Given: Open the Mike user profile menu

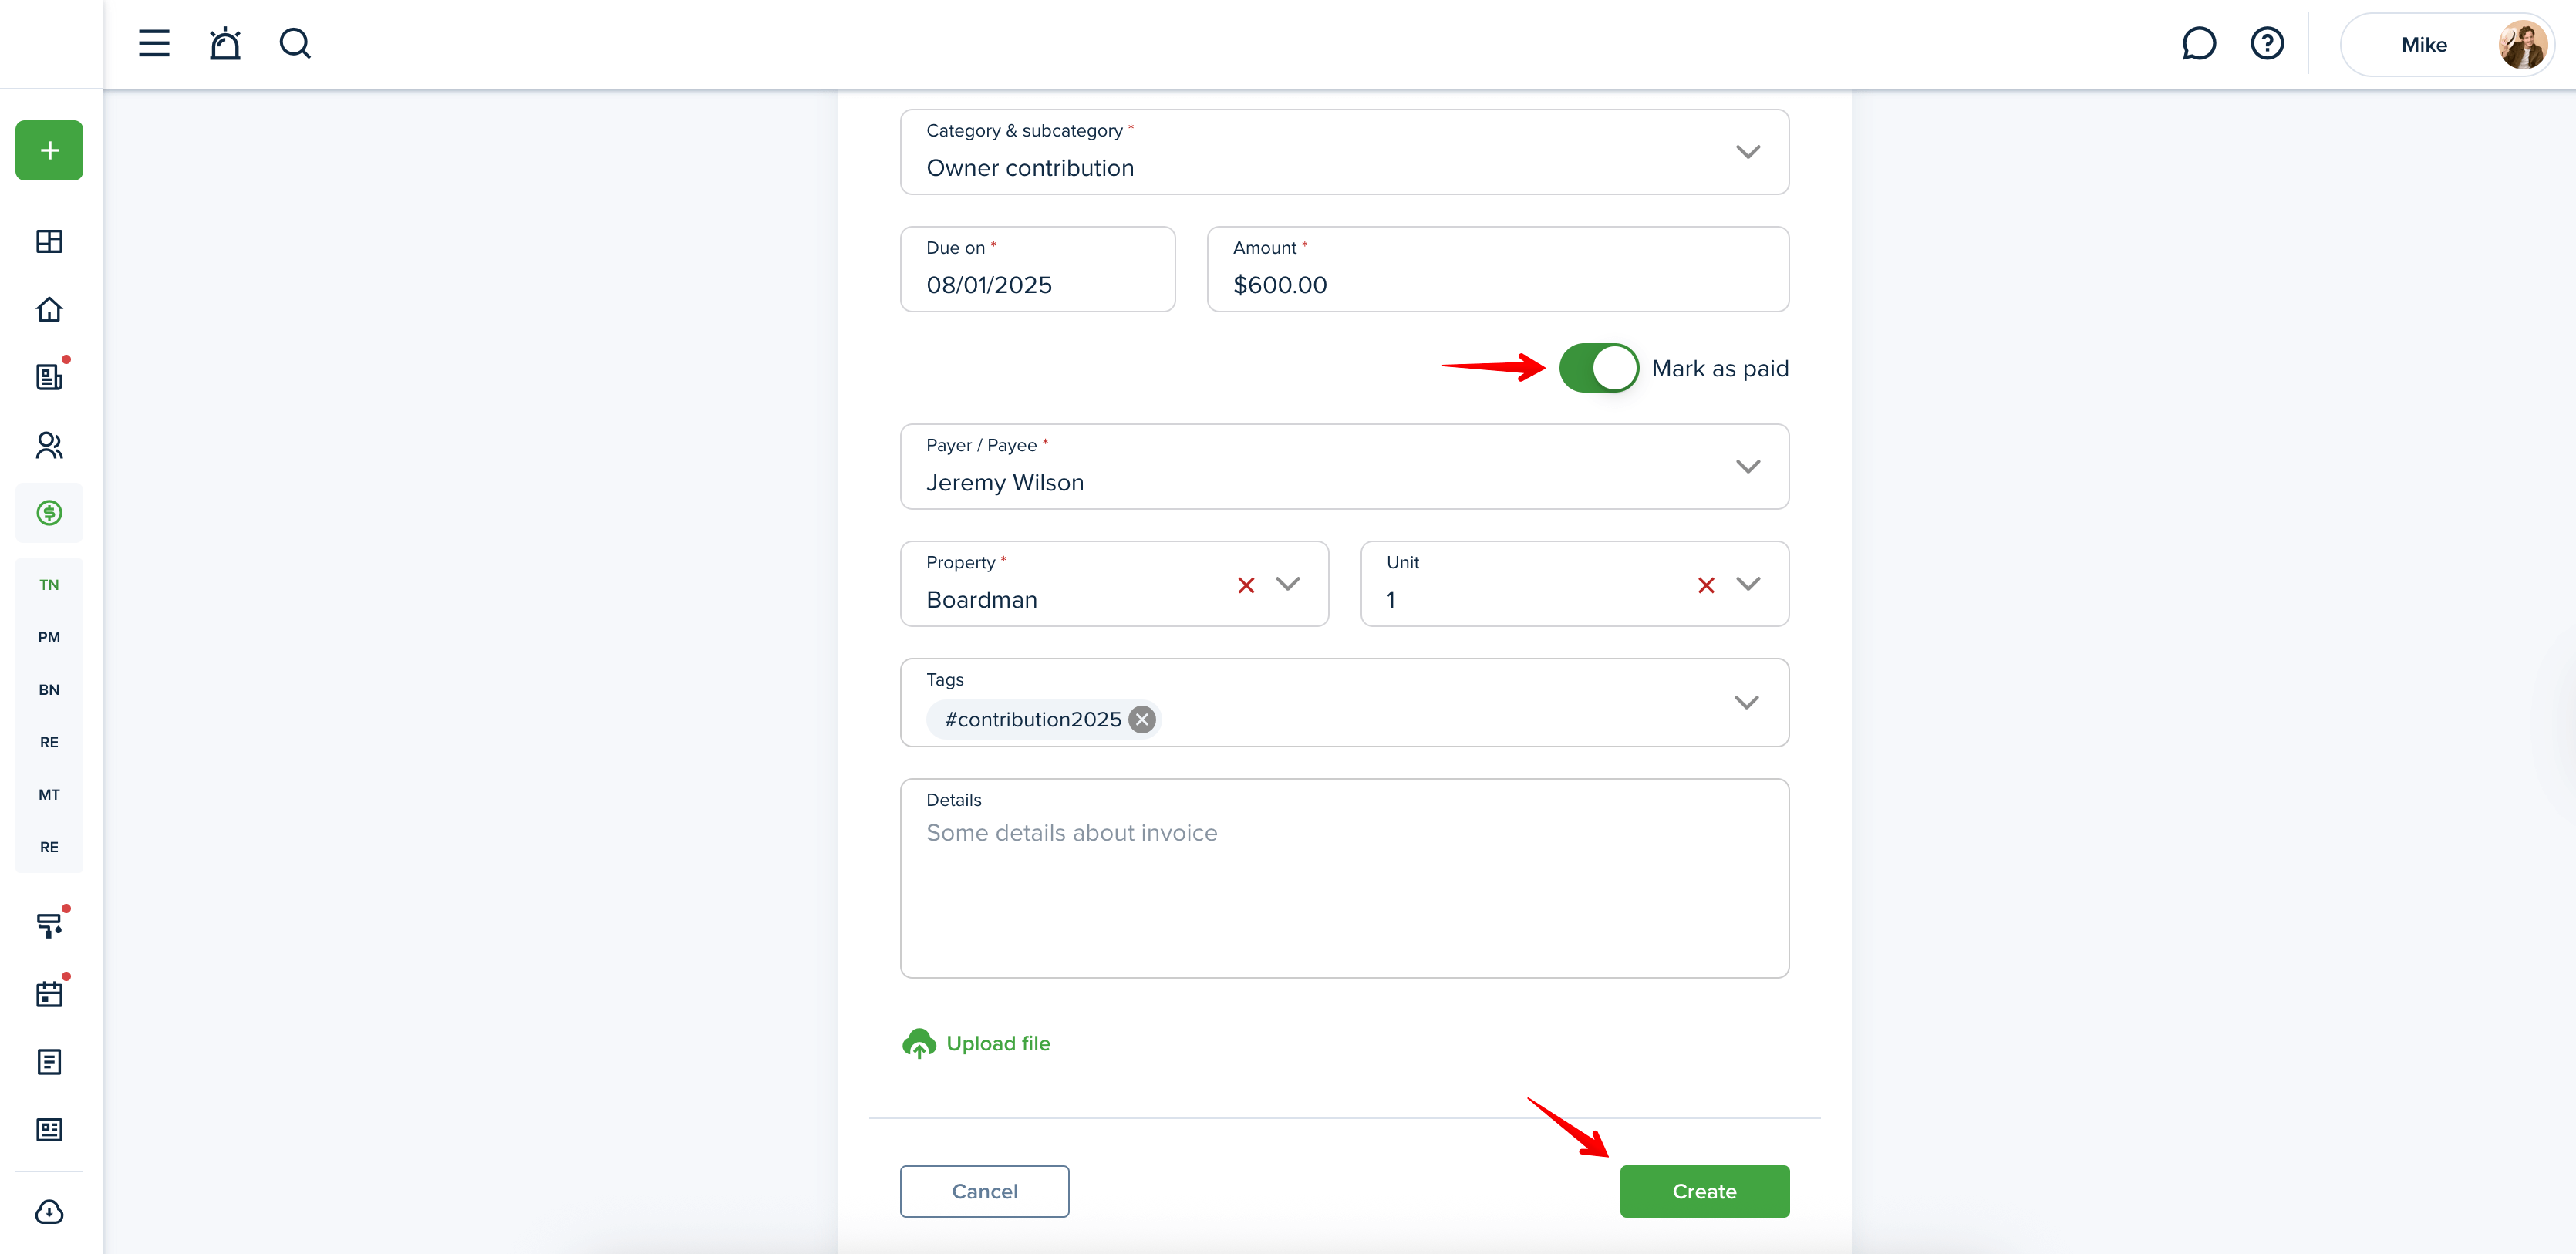Looking at the screenshot, I should [2447, 44].
